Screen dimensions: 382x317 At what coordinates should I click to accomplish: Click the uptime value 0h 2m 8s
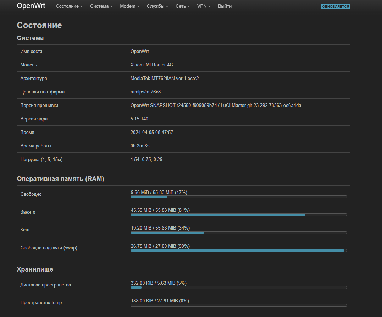[140, 146]
